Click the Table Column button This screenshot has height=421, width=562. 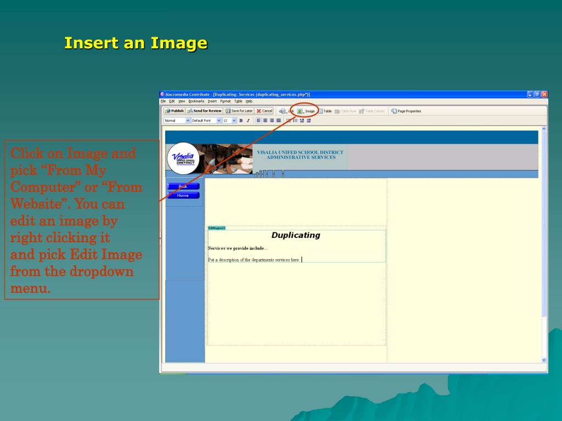click(x=372, y=111)
